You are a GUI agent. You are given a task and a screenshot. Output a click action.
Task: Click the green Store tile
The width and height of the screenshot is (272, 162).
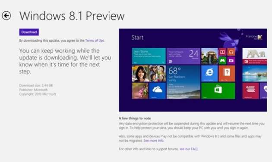pos(218,90)
